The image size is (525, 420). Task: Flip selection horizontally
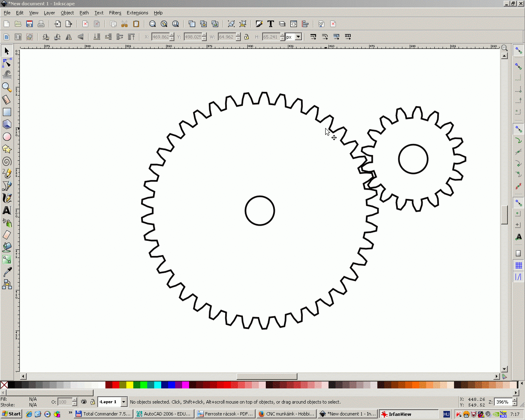(x=69, y=37)
